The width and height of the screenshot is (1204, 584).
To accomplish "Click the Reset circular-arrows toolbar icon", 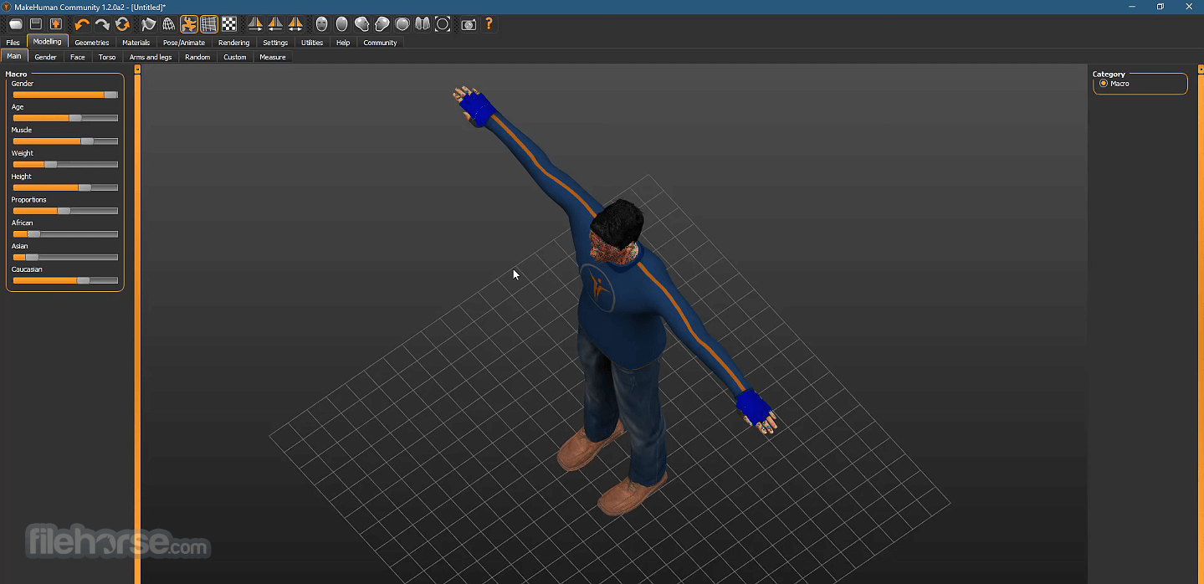I will tap(122, 24).
